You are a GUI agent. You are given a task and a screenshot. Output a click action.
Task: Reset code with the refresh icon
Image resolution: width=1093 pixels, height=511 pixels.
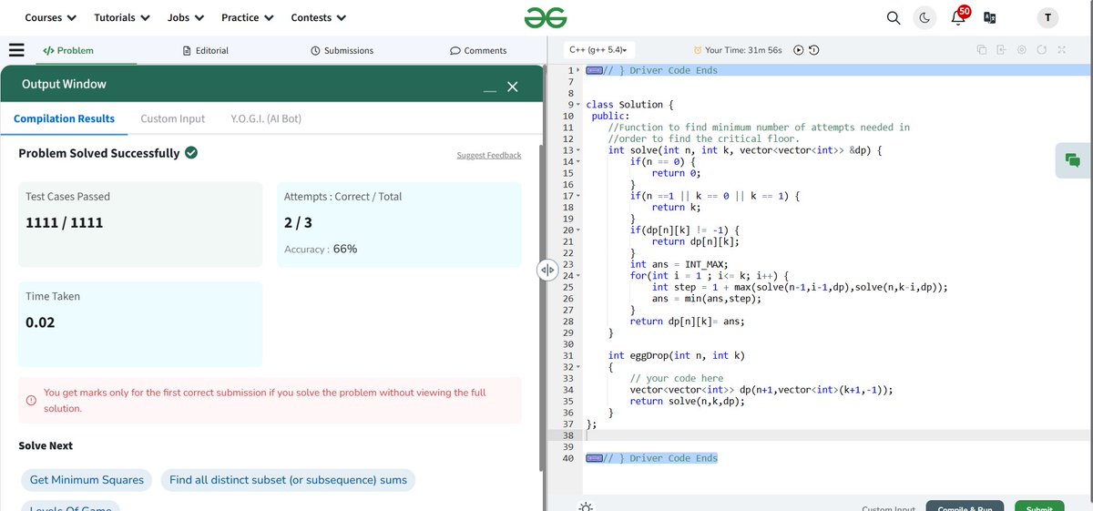tap(1042, 50)
